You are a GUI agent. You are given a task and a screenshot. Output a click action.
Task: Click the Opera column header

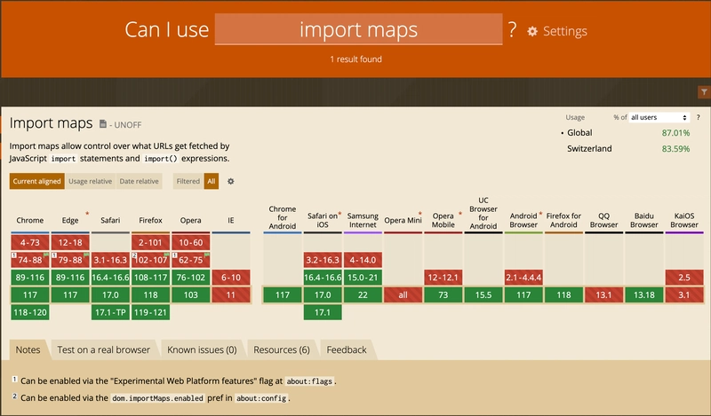point(190,221)
